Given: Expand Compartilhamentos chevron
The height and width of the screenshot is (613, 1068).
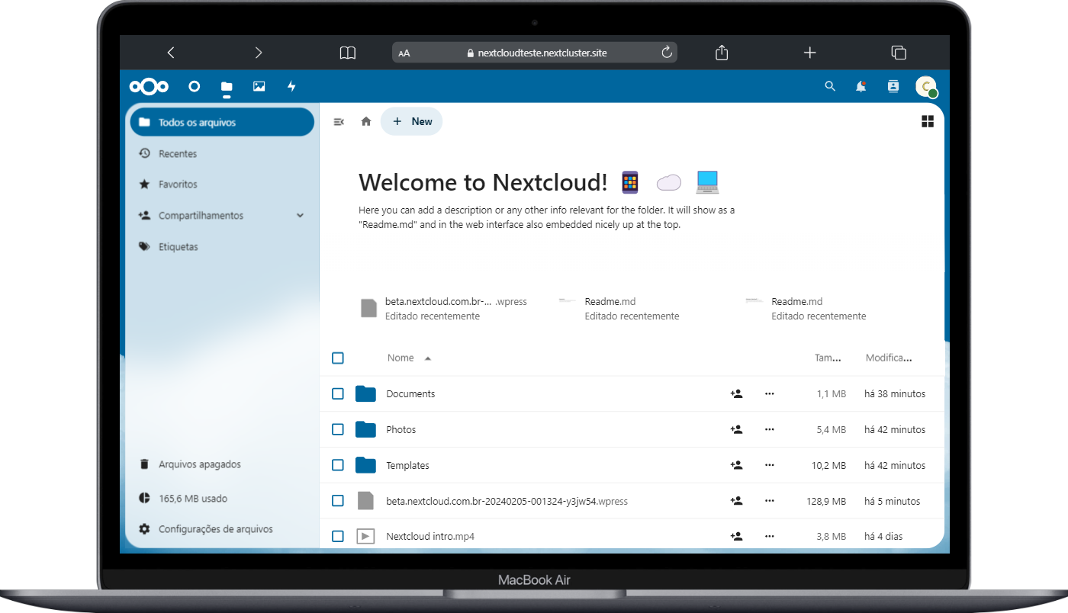Looking at the screenshot, I should (300, 216).
